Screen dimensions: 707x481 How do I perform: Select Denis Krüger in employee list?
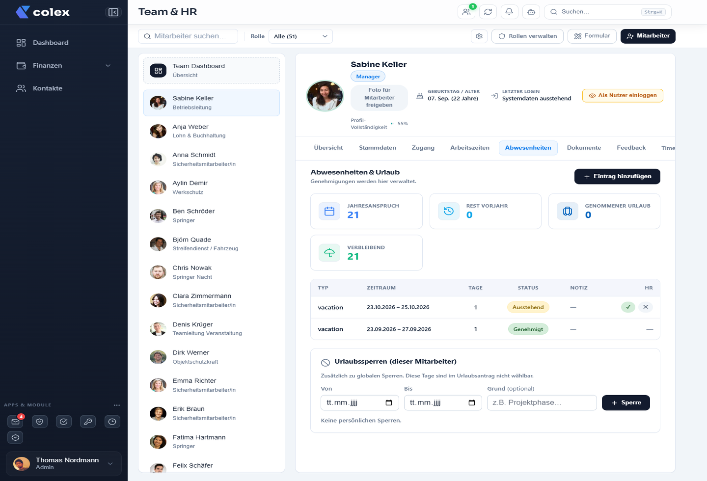pos(212,329)
